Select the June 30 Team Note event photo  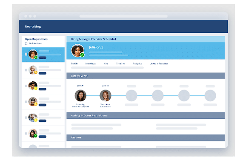point(106,95)
